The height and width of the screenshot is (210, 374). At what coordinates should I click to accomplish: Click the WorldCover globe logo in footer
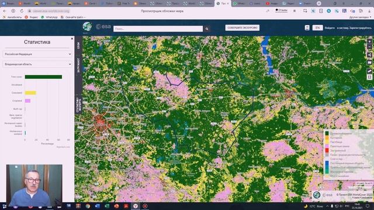coord(317,195)
